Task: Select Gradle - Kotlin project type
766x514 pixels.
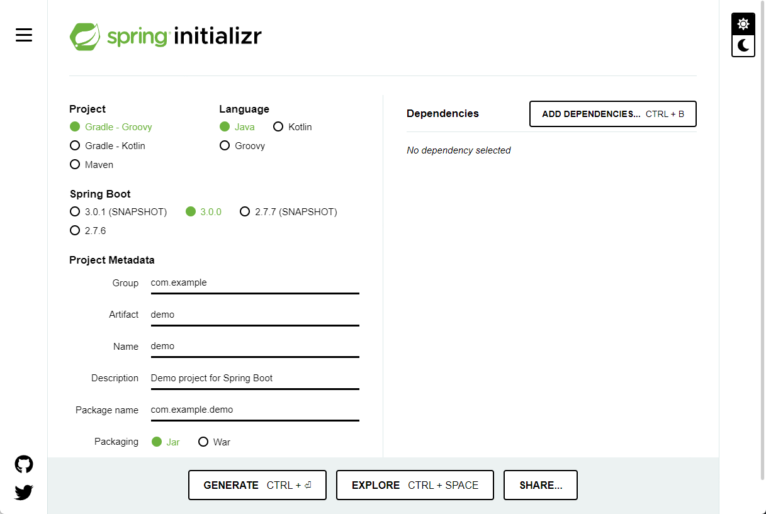Action: 108,146
